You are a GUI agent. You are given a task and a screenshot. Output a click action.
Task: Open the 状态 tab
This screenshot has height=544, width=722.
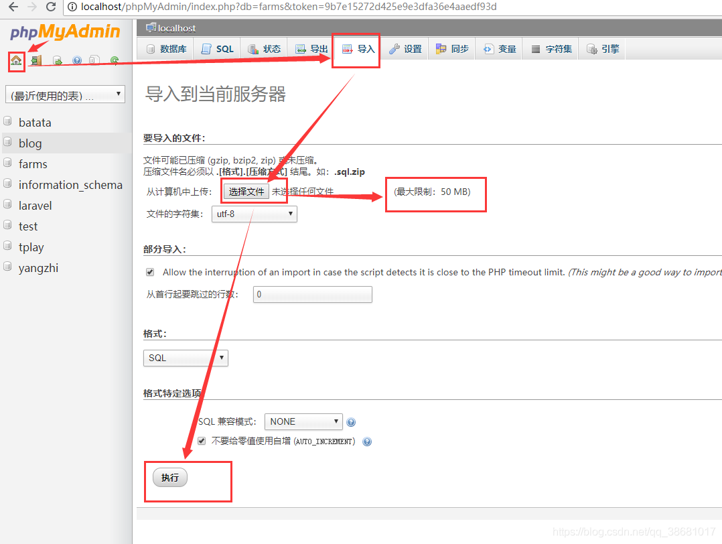click(x=265, y=49)
